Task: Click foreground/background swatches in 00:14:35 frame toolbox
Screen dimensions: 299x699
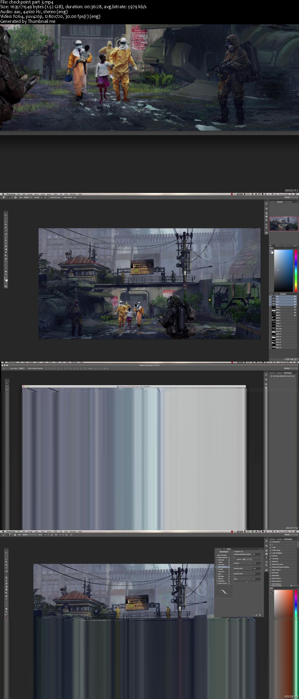Action: tap(6, 279)
